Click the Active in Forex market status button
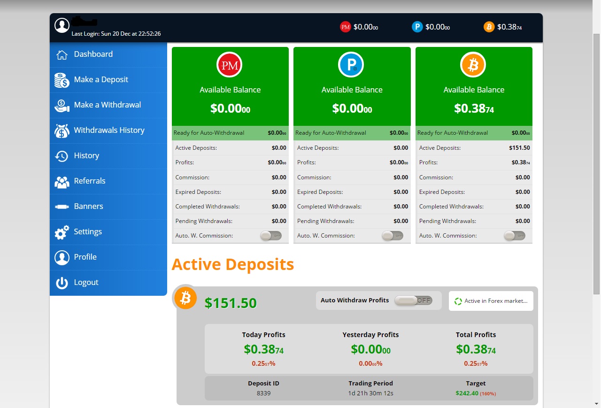601x408 pixels. 491,301
